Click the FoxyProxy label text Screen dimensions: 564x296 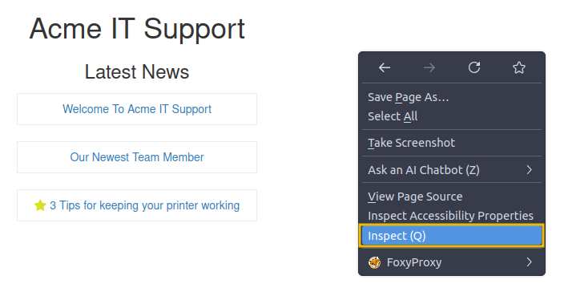point(414,262)
